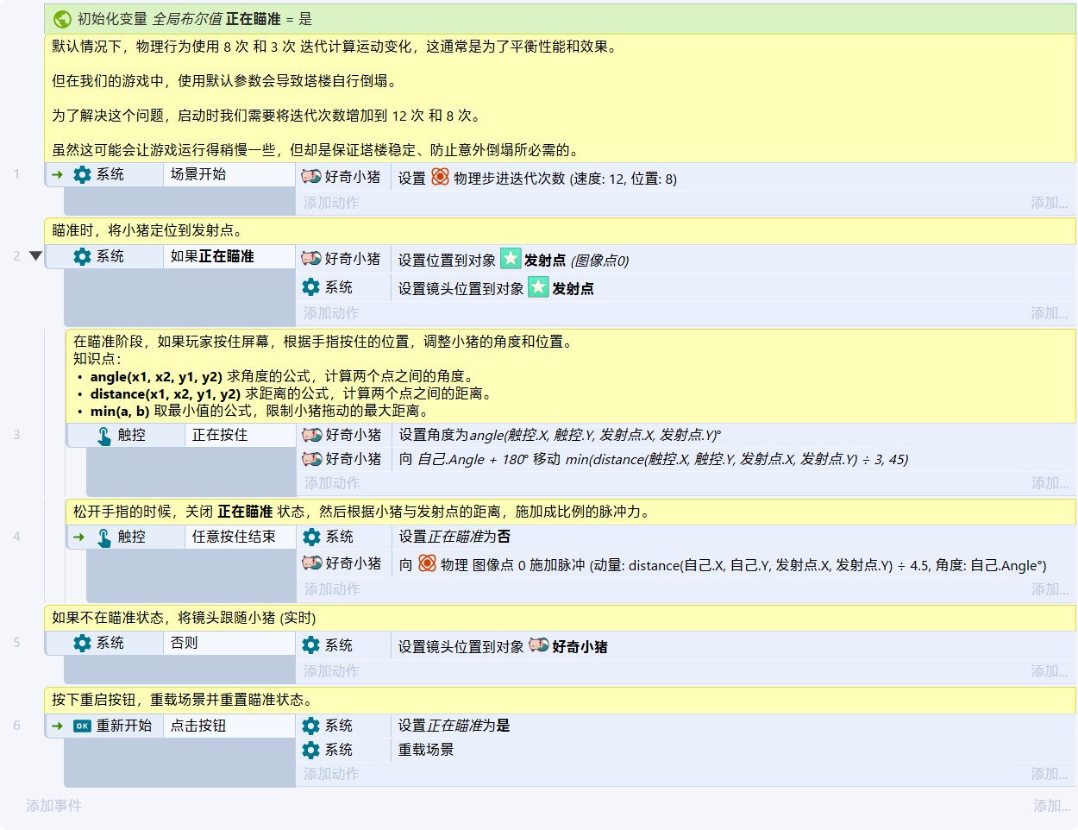
Task: Click the System gear icon beside 如果正在瞄准
Action: point(82,256)
